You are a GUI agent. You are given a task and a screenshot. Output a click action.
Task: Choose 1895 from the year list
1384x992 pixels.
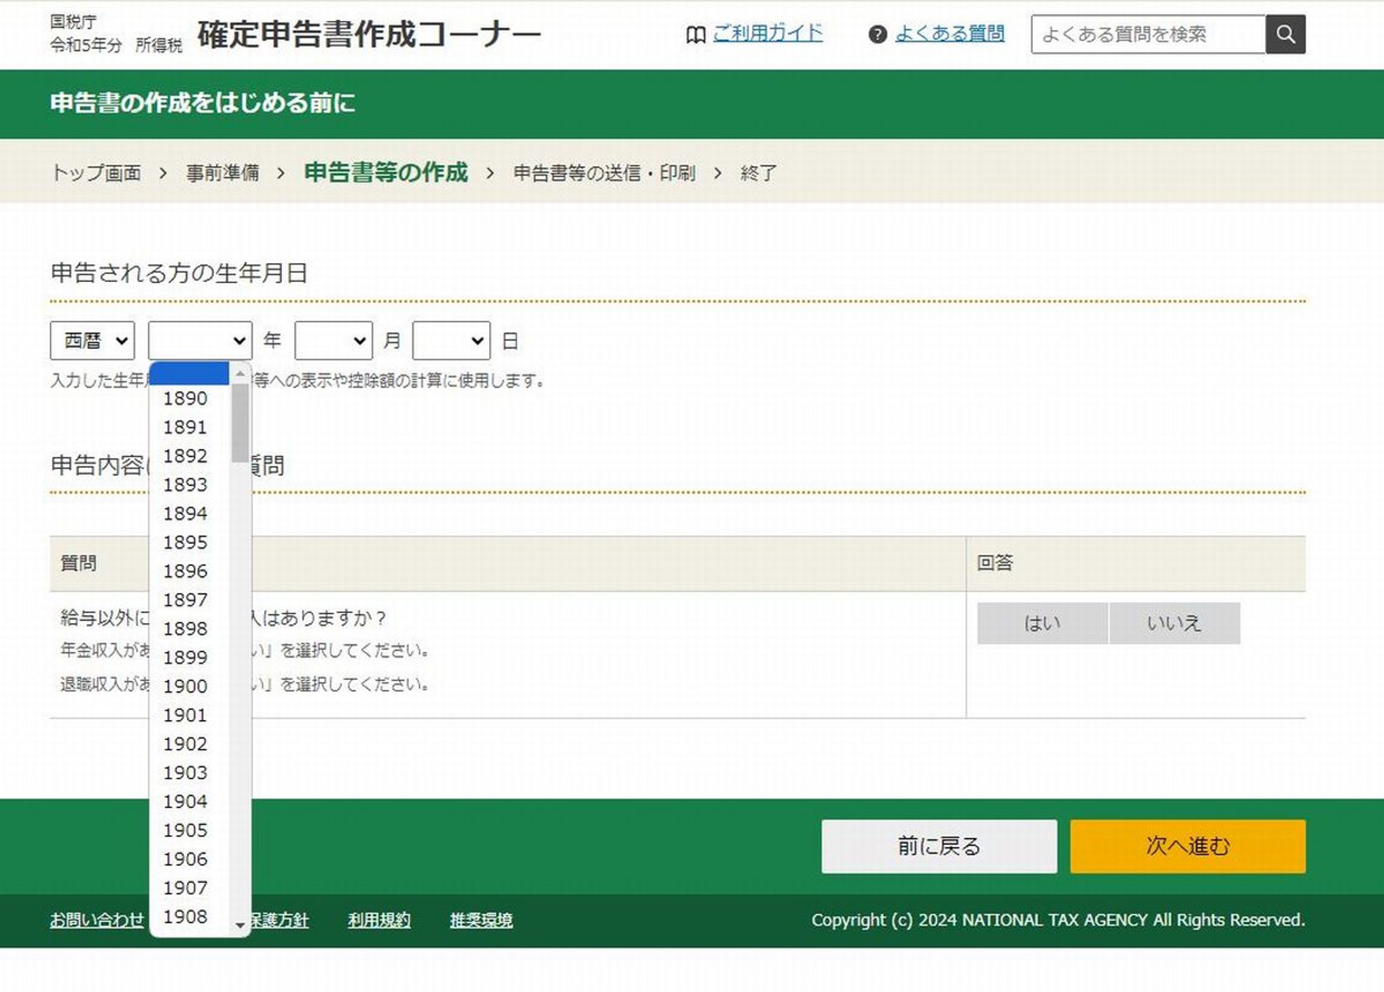185,543
